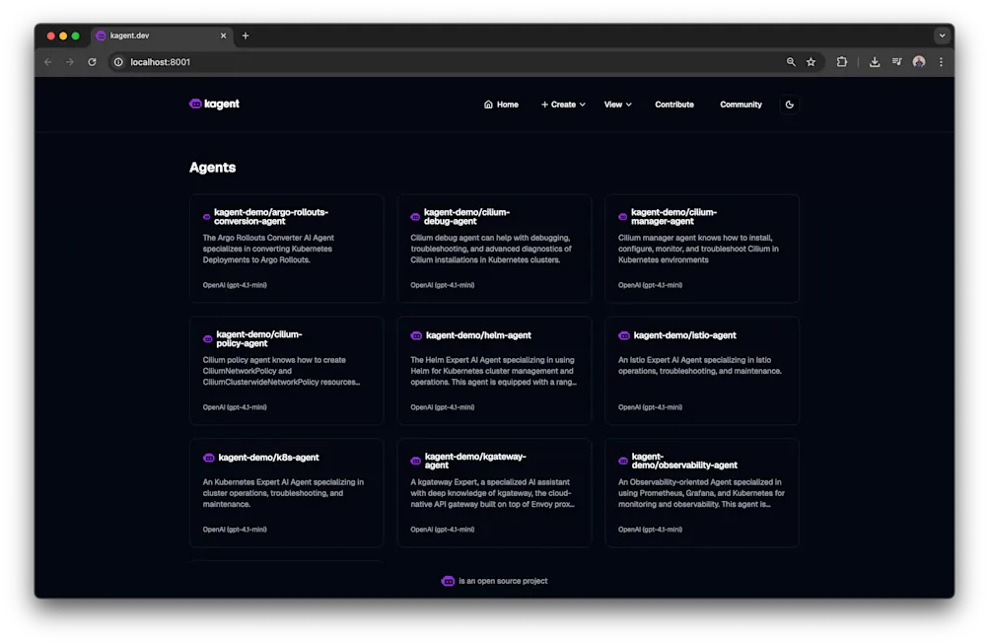The height and width of the screenshot is (644, 989).
Task: Toggle the bookmark star in the address bar
Action: coord(811,61)
